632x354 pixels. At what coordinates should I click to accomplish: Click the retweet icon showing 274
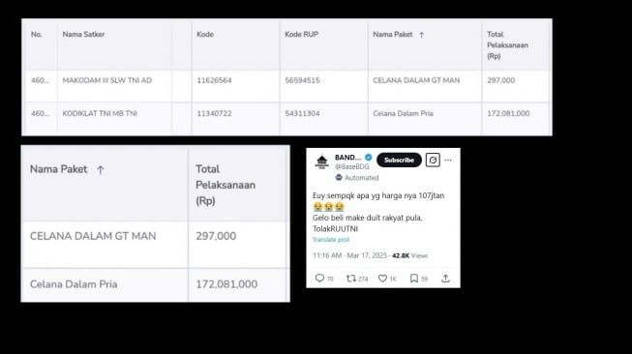pyautogui.click(x=351, y=278)
